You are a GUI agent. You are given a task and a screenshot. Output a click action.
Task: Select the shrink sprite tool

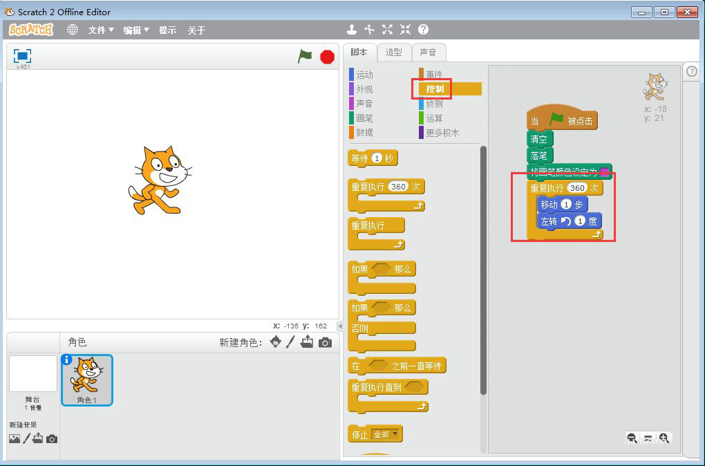405,30
